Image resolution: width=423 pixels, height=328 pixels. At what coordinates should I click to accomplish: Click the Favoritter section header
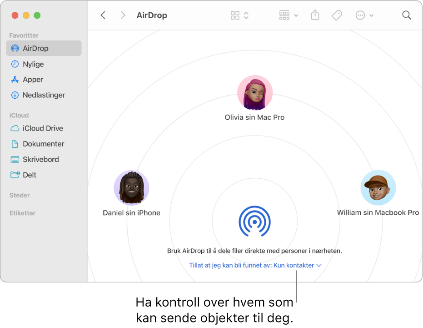tap(24, 35)
